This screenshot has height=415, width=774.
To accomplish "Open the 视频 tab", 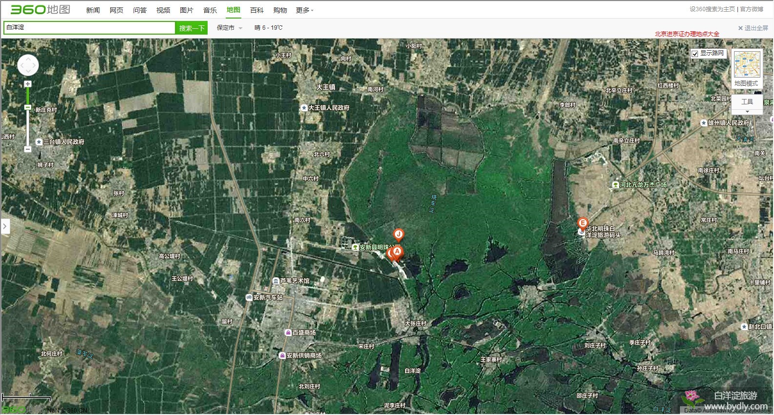I will (x=163, y=10).
